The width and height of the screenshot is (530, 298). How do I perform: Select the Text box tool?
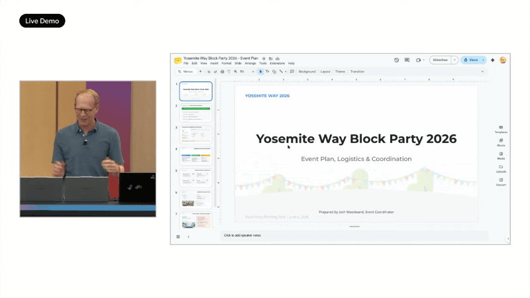268,72
